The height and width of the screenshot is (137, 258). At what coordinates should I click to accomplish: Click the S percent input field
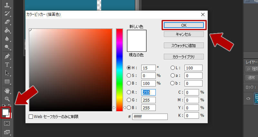(148, 76)
